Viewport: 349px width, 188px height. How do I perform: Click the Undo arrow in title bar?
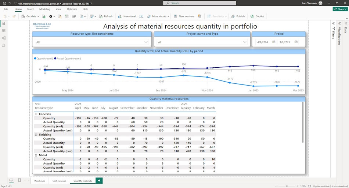(10, 3)
